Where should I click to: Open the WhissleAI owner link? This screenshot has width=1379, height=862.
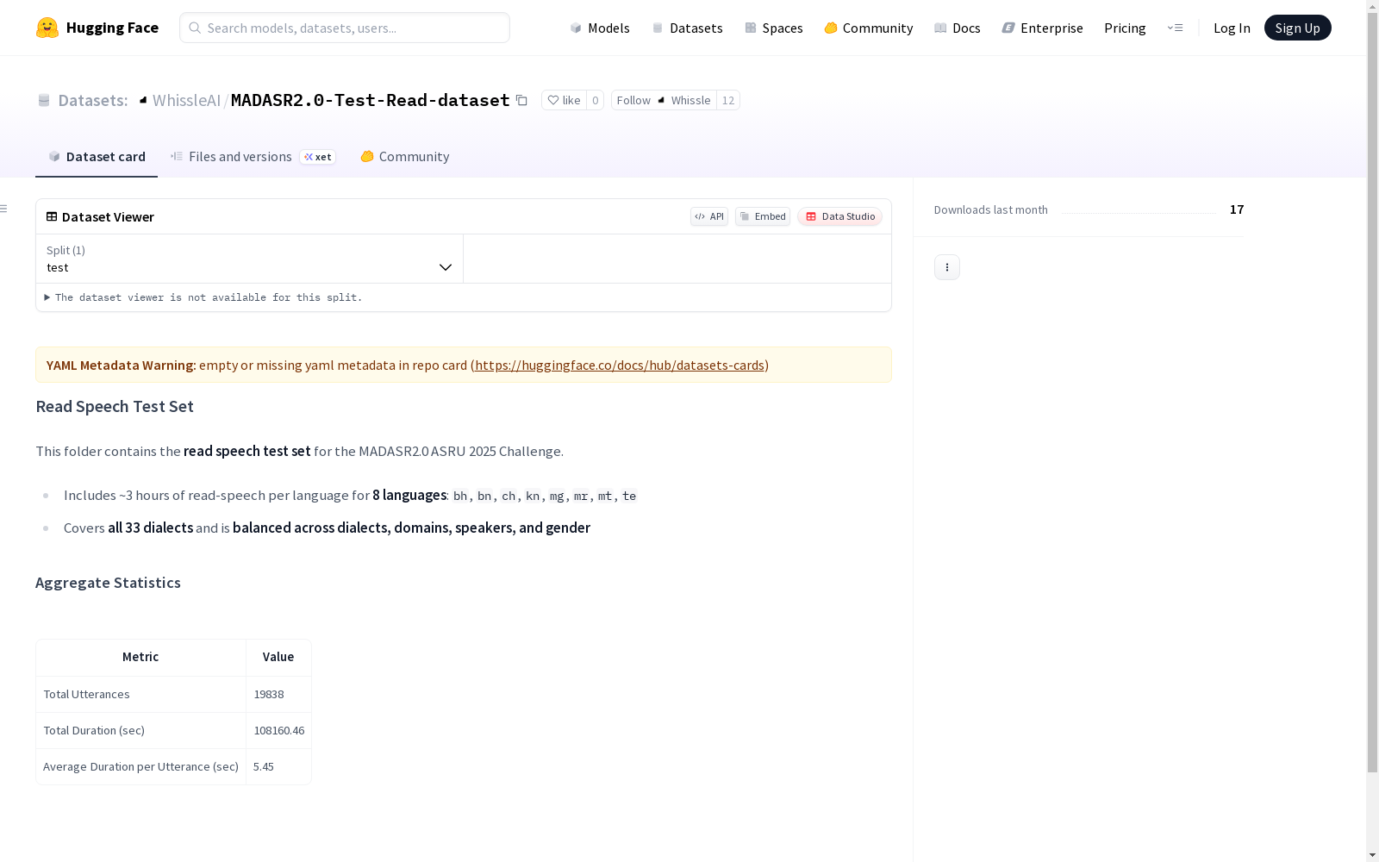click(x=187, y=100)
